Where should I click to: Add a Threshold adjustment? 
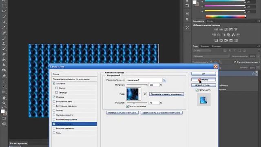tap(226, 40)
